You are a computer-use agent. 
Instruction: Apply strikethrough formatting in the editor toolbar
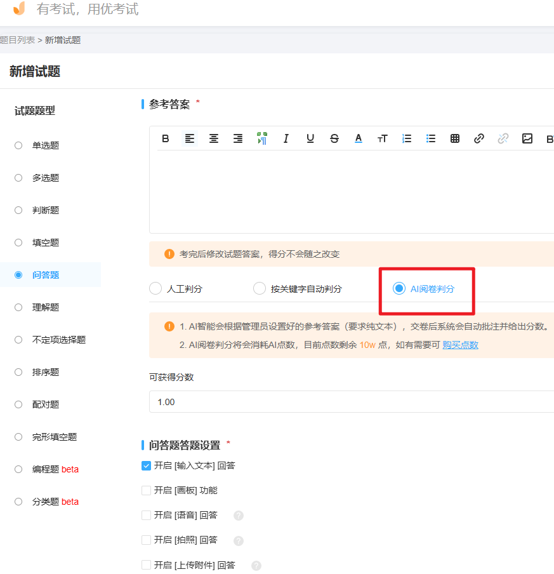334,138
